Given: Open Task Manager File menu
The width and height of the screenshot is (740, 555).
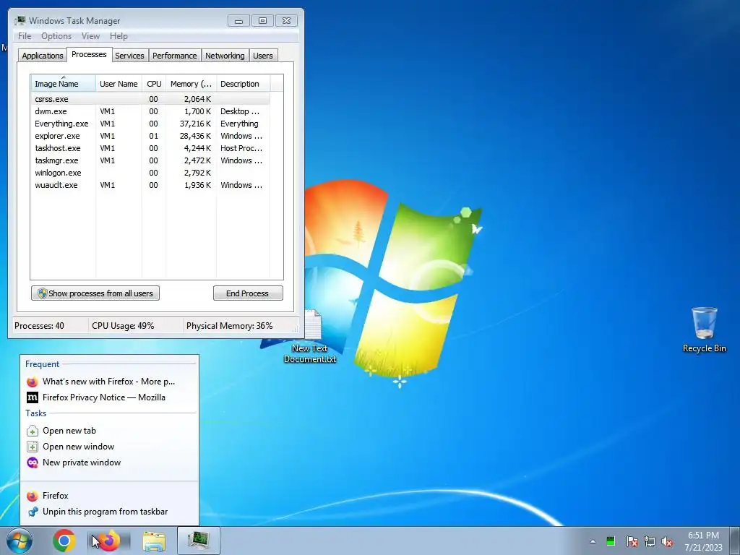Looking at the screenshot, I should click(25, 36).
